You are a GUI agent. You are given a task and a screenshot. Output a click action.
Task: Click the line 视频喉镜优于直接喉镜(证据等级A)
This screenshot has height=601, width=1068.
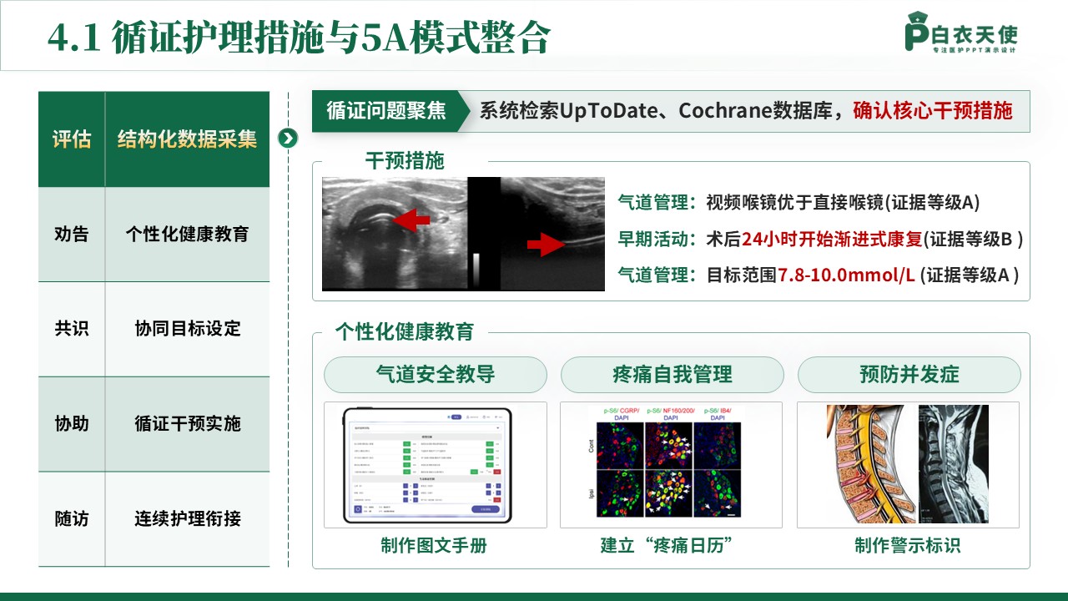pyautogui.click(x=843, y=203)
